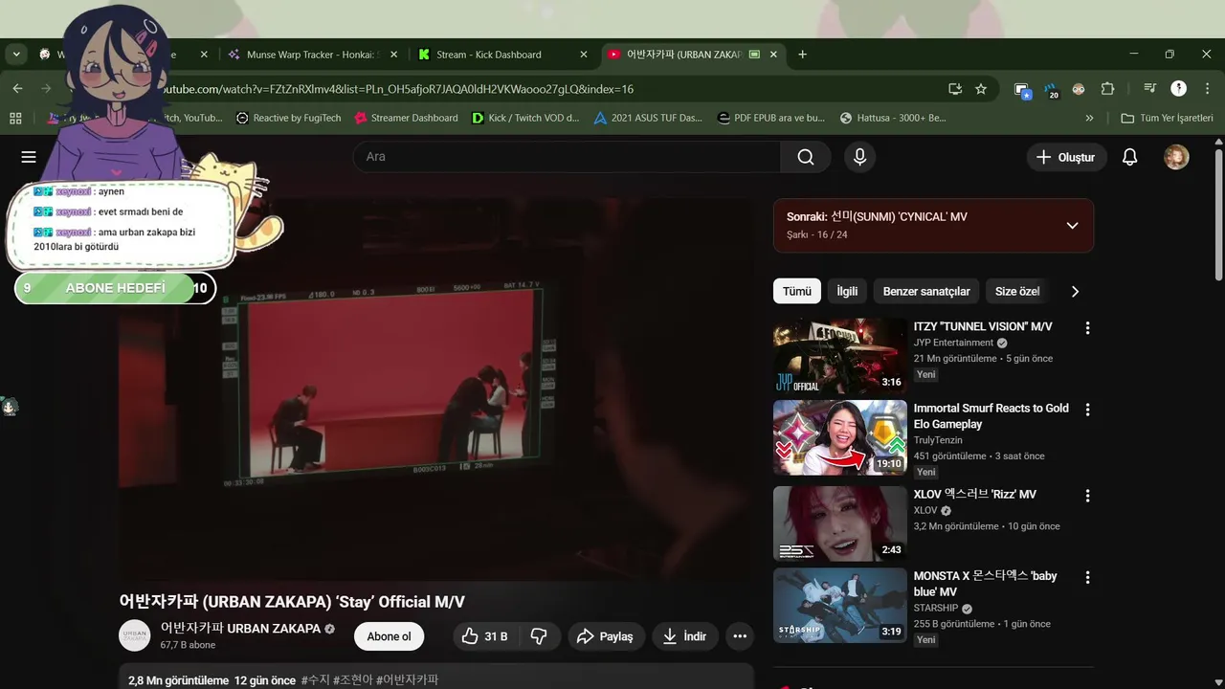Open the TrulyTenzin channel name
The height and width of the screenshot is (689, 1225).
pyautogui.click(x=938, y=440)
